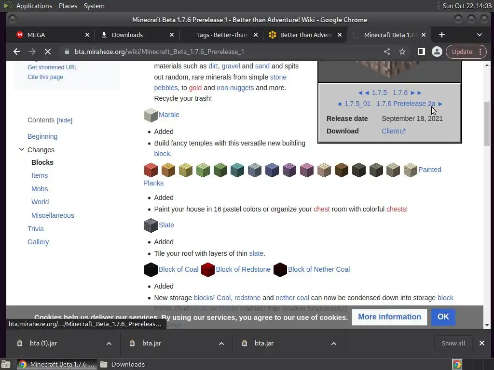Close the MEGA tab
The image size is (494, 370).
point(87,35)
